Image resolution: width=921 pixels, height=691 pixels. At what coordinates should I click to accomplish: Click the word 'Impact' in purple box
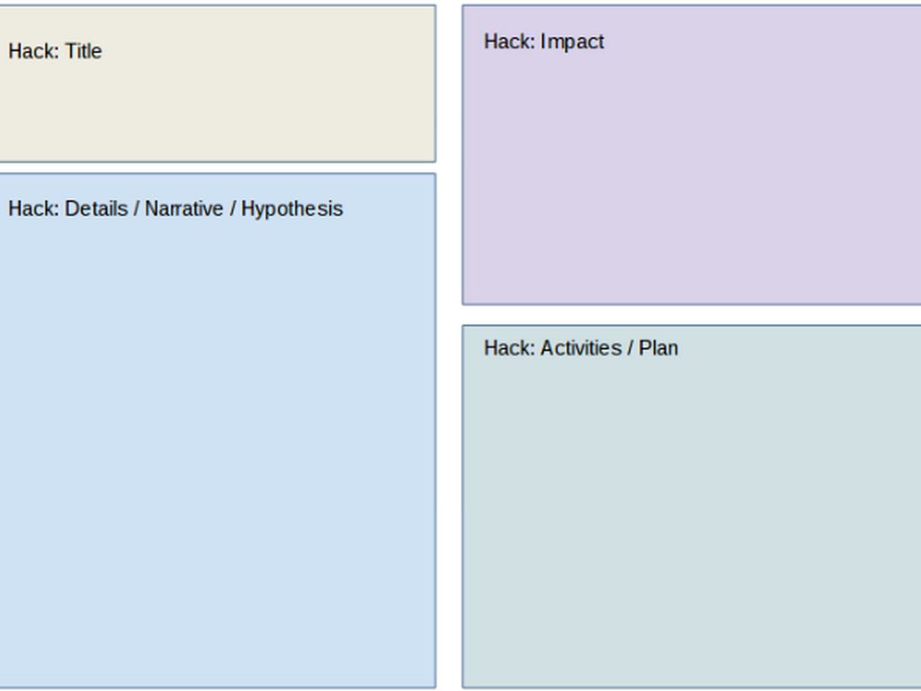572,42
